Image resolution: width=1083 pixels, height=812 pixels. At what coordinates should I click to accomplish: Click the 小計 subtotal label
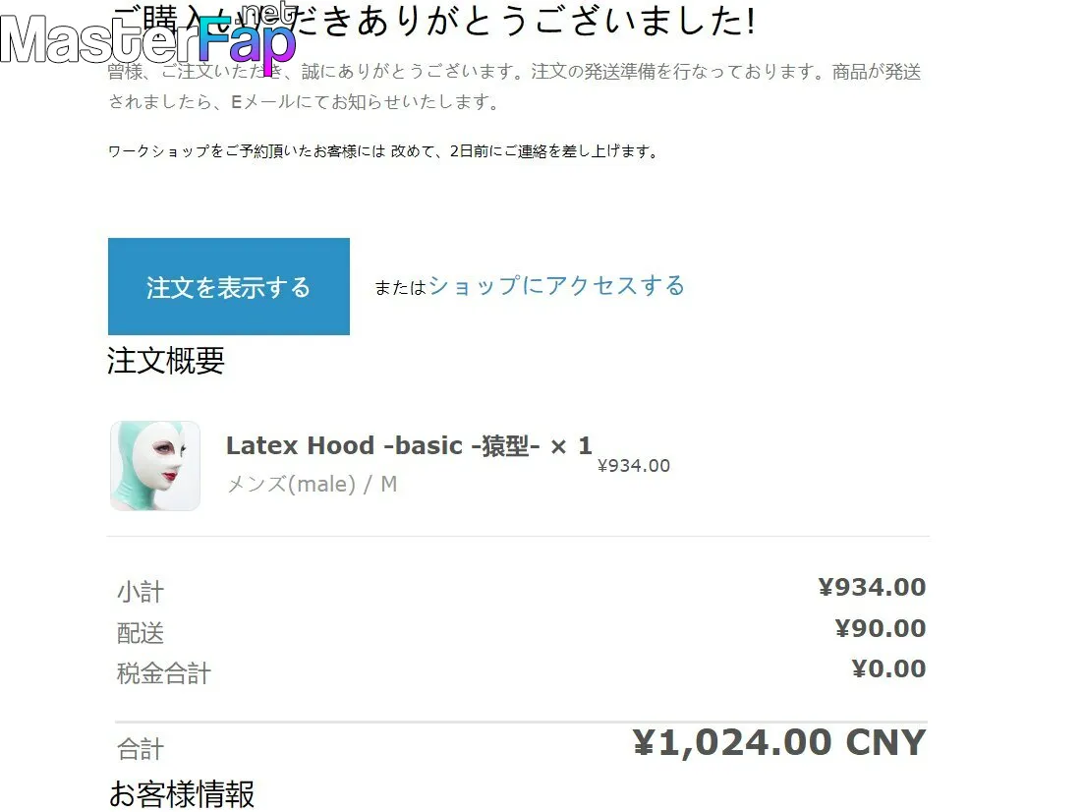click(141, 592)
